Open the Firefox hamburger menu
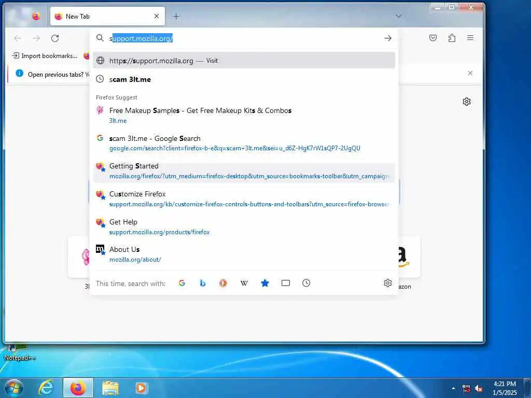The image size is (531, 398). pyautogui.click(x=470, y=37)
